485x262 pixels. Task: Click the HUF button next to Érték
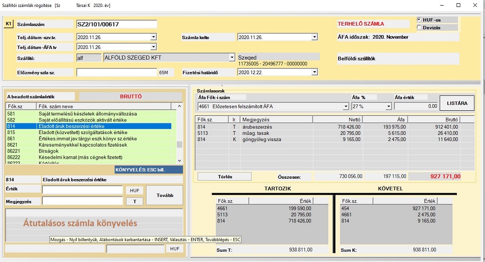[134, 190]
